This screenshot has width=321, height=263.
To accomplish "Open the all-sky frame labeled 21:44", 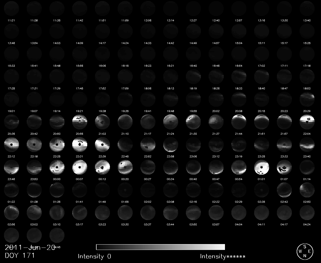I will [239, 122].
